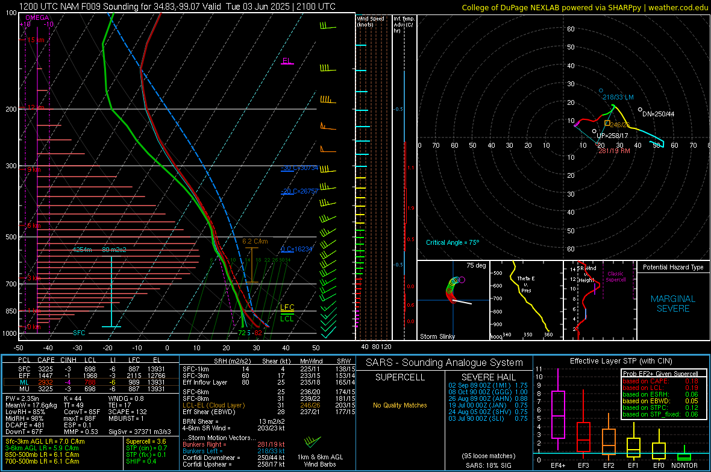Click the SARS: 18% SIG text
This screenshot has width=711, height=472.
tap(488, 465)
